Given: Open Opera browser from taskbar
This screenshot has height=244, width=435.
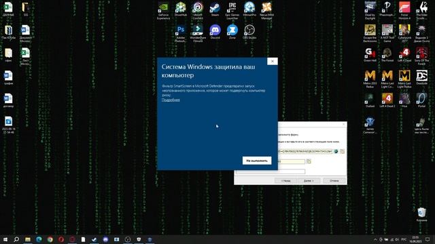Looking at the screenshot, I should click(61, 239).
